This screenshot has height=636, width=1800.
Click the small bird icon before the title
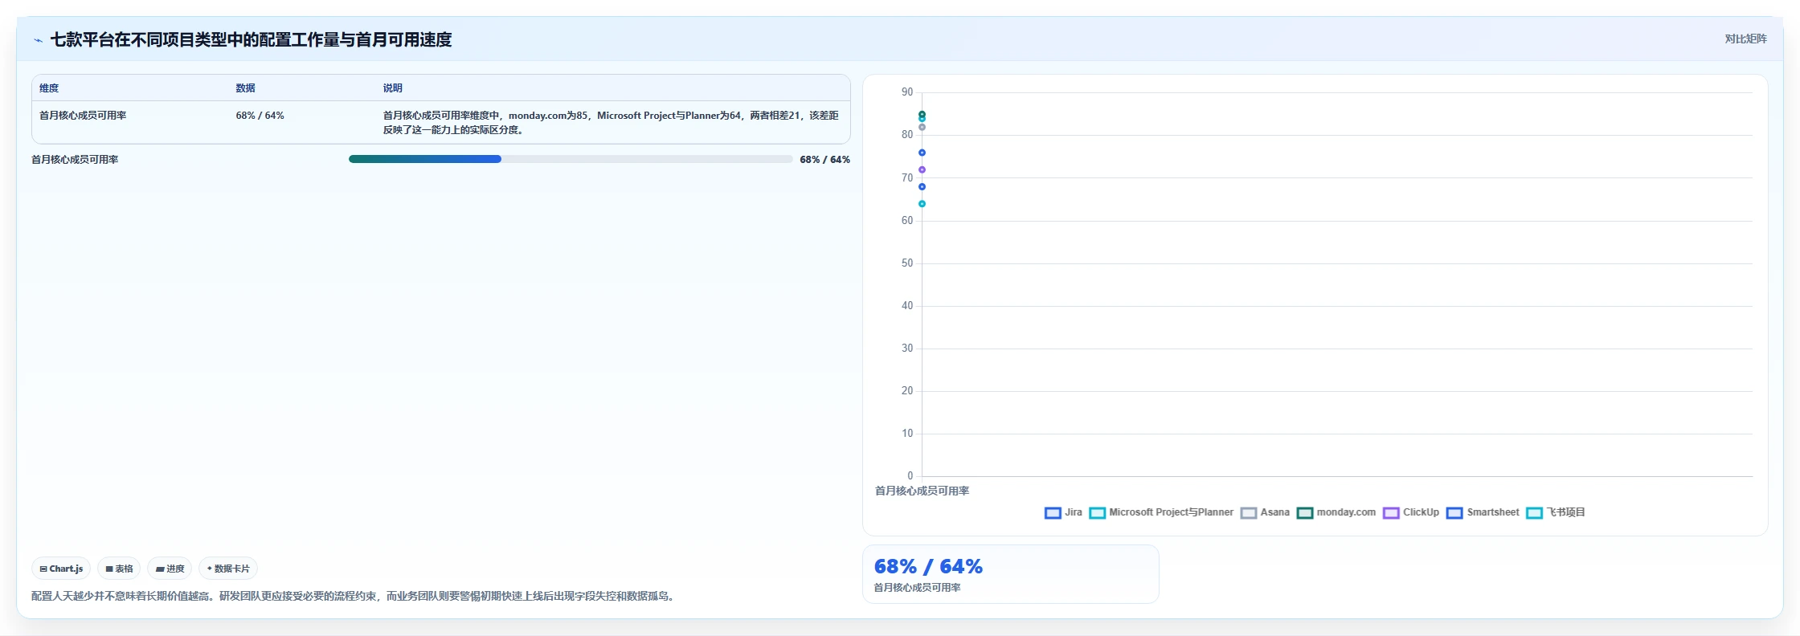click(38, 40)
